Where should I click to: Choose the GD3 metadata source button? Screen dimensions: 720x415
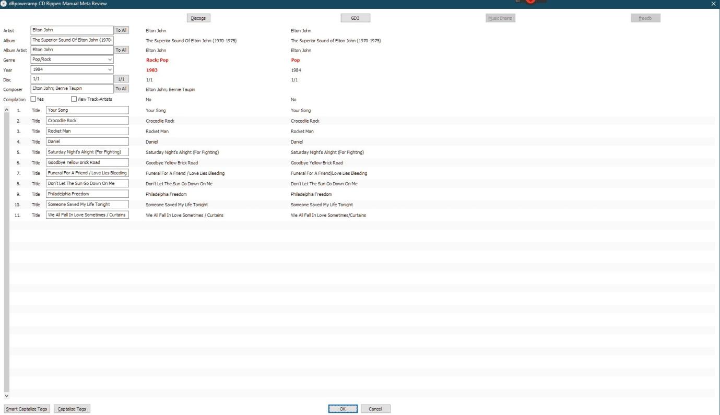pos(355,18)
